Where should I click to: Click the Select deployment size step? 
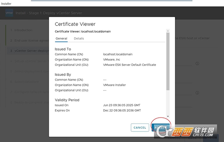tap(29, 71)
